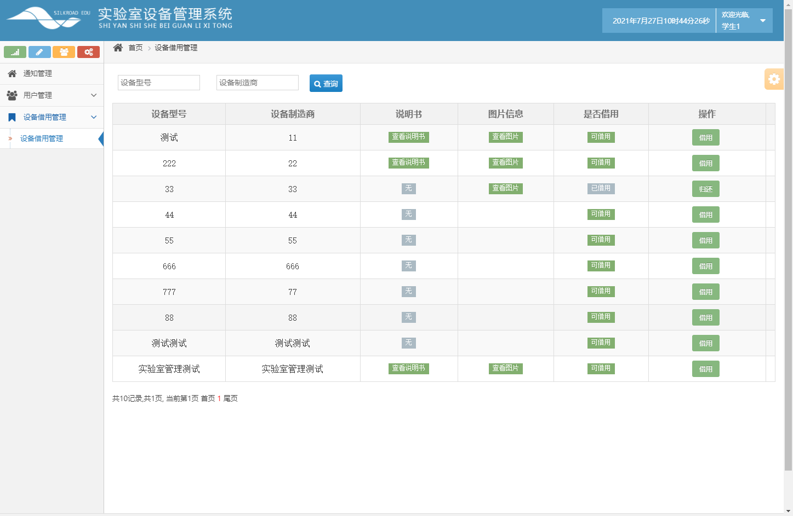Select the blue pencil icon
Screen dimensions: 793x516
tap(39, 52)
